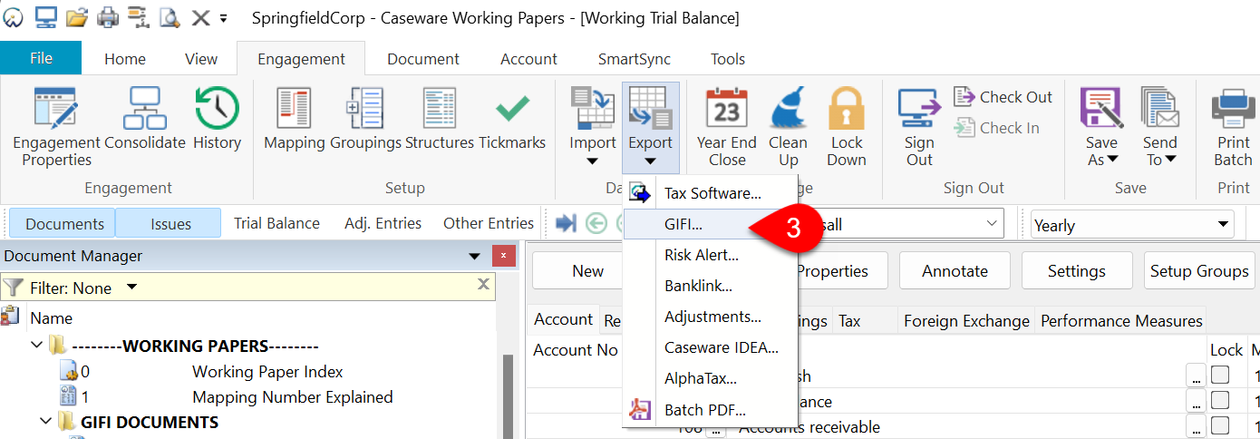Toggle Lock checkbox for Accounts receivable row

(x=1220, y=426)
